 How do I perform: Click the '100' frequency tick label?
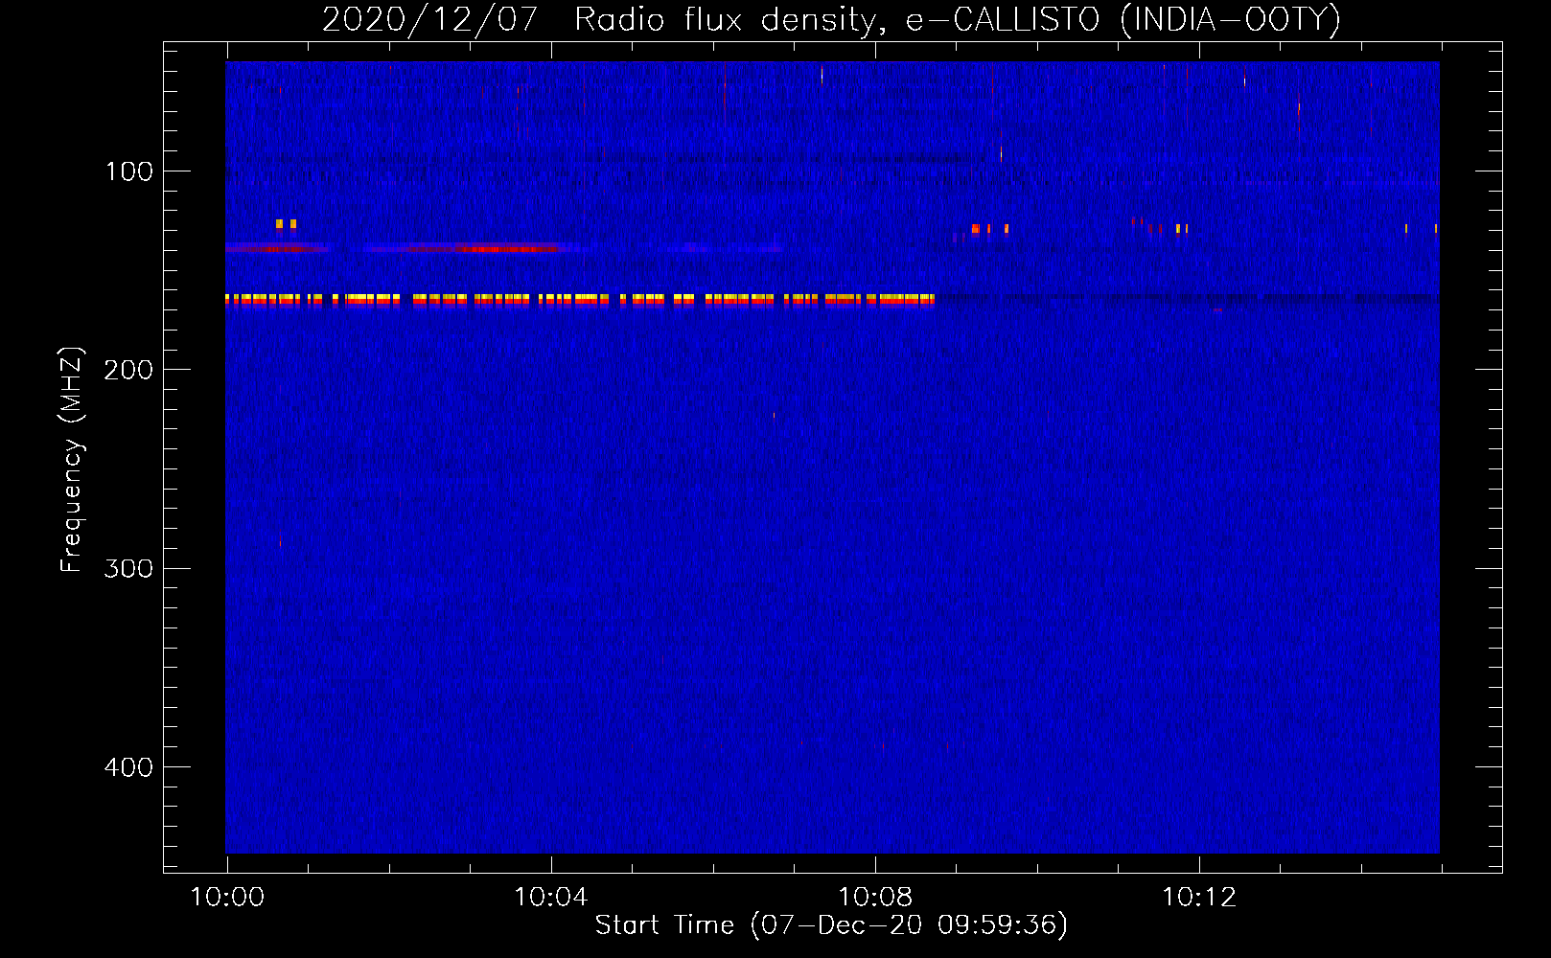[129, 171]
